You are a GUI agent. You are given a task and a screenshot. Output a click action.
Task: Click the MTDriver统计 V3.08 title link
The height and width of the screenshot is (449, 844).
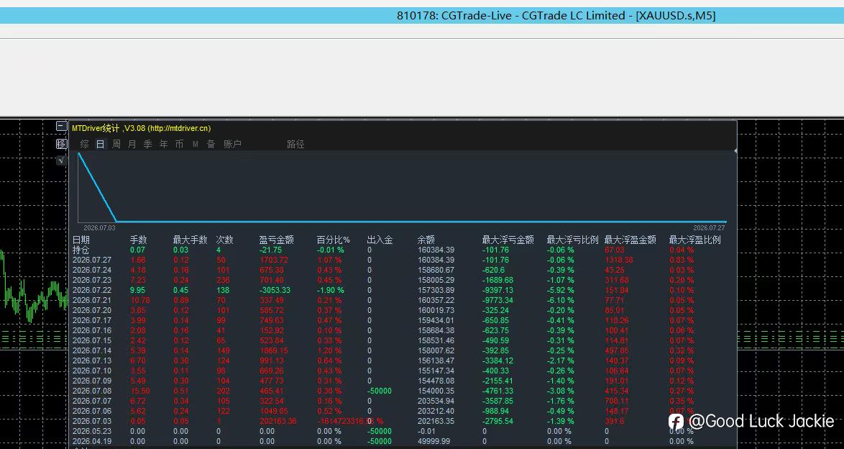141,128
